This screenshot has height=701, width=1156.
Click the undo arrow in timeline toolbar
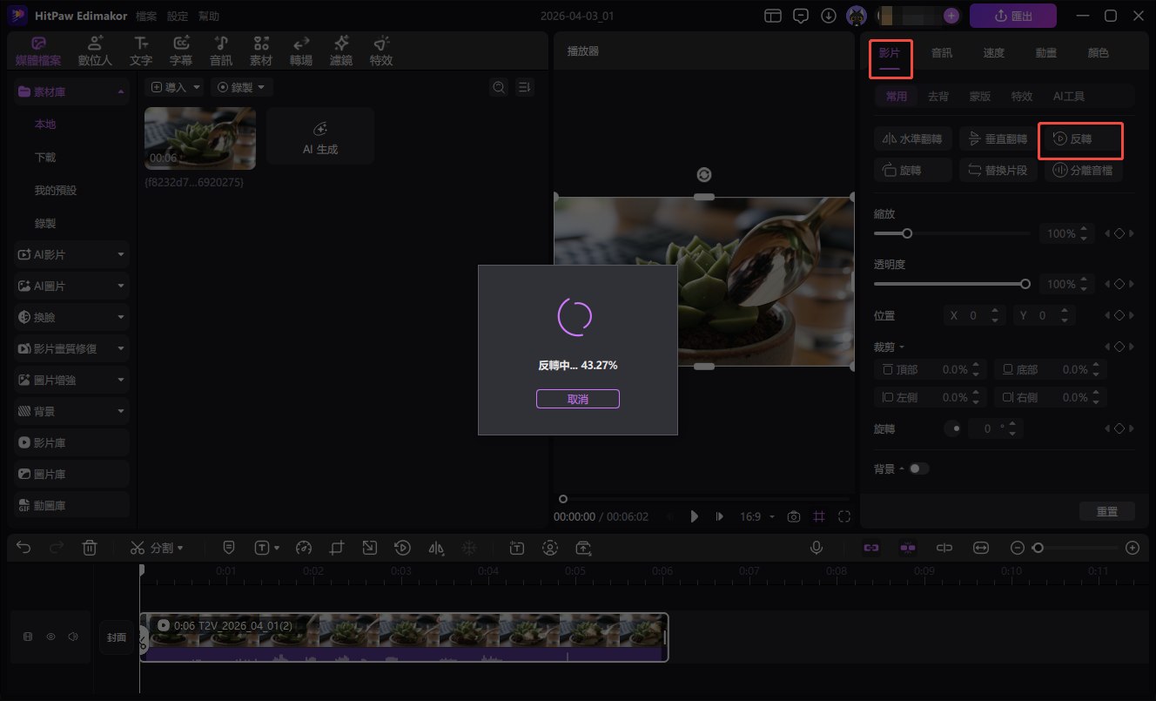tap(24, 548)
